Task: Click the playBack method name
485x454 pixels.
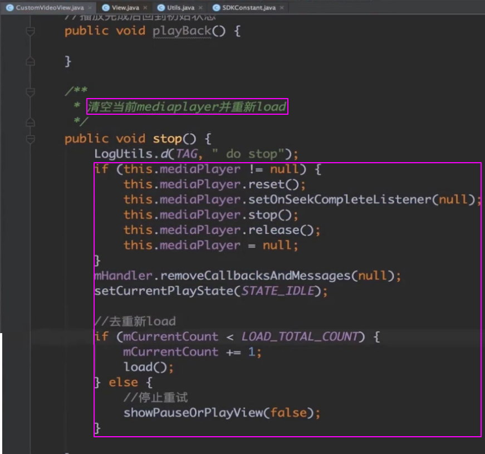Action: point(182,31)
